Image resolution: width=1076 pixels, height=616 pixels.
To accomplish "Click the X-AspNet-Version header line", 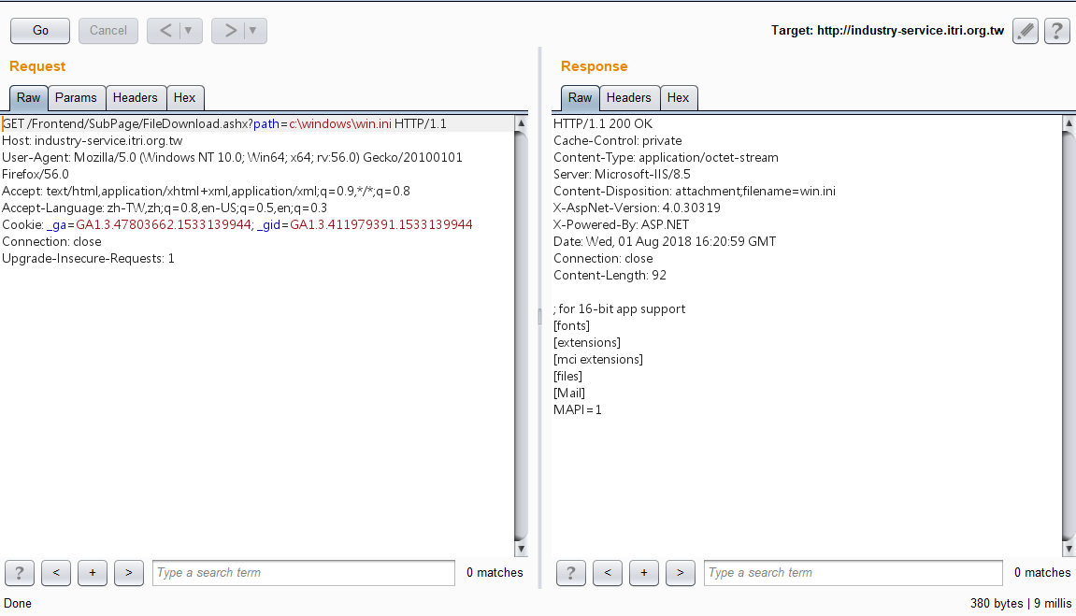I will [x=637, y=208].
